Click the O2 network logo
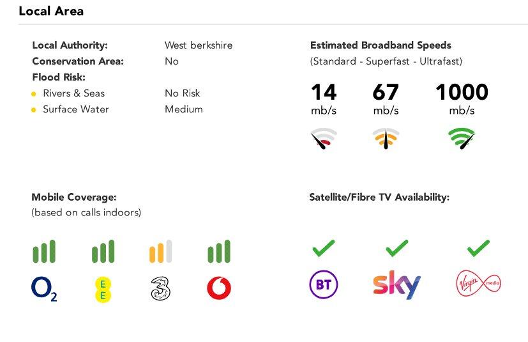528x342 pixels. [44, 289]
